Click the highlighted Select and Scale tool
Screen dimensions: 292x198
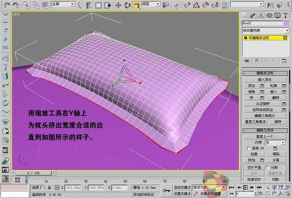coord(137,5)
